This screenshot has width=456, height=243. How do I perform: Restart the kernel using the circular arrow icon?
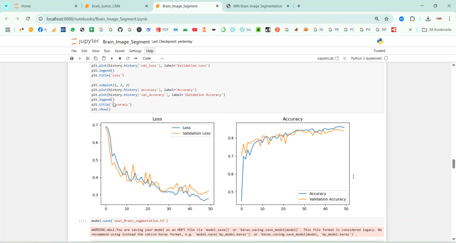128,58
